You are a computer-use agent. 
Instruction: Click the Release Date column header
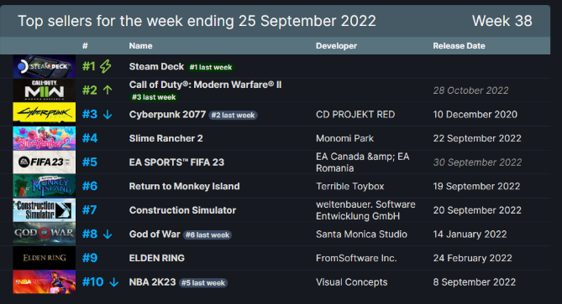click(x=459, y=46)
